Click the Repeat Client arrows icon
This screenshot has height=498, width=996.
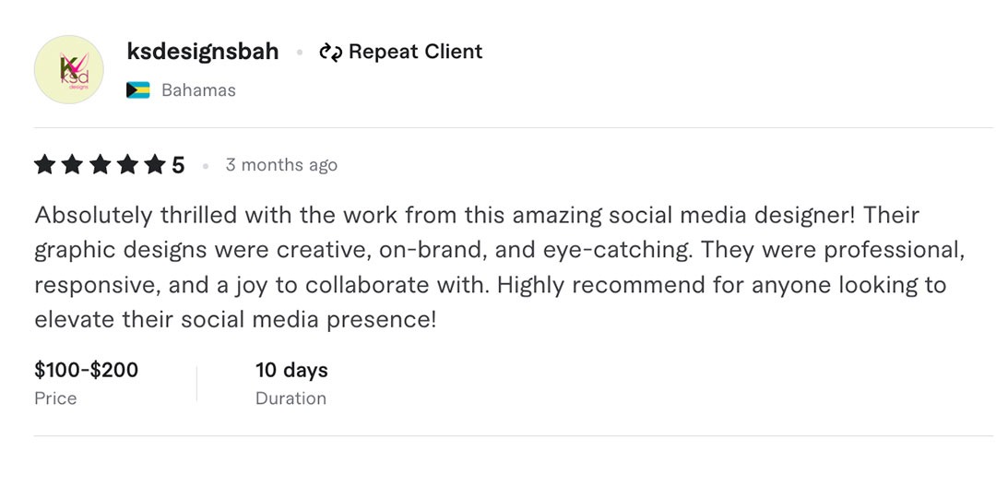pos(330,53)
